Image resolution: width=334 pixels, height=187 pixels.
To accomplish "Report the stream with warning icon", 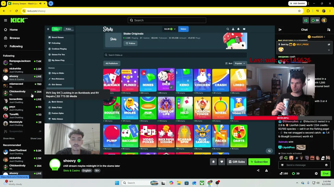I will pyautogui.click(x=266, y=170).
